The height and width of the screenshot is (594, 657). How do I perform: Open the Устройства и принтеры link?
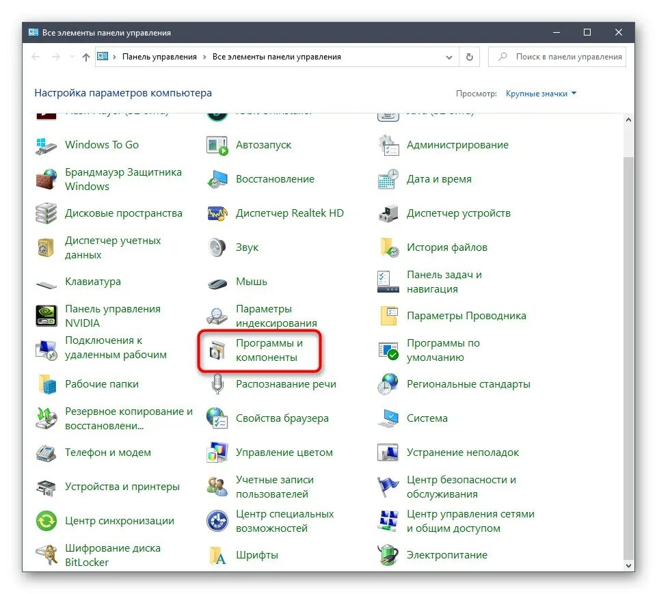tap(122, 487)
